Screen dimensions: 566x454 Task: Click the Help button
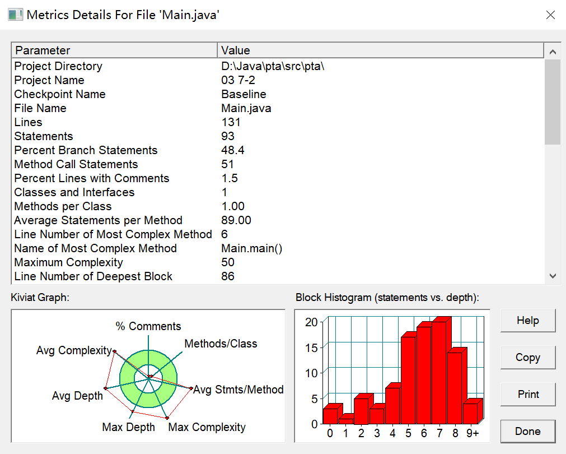coord(528,321)
